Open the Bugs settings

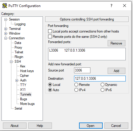click(24, 99)
